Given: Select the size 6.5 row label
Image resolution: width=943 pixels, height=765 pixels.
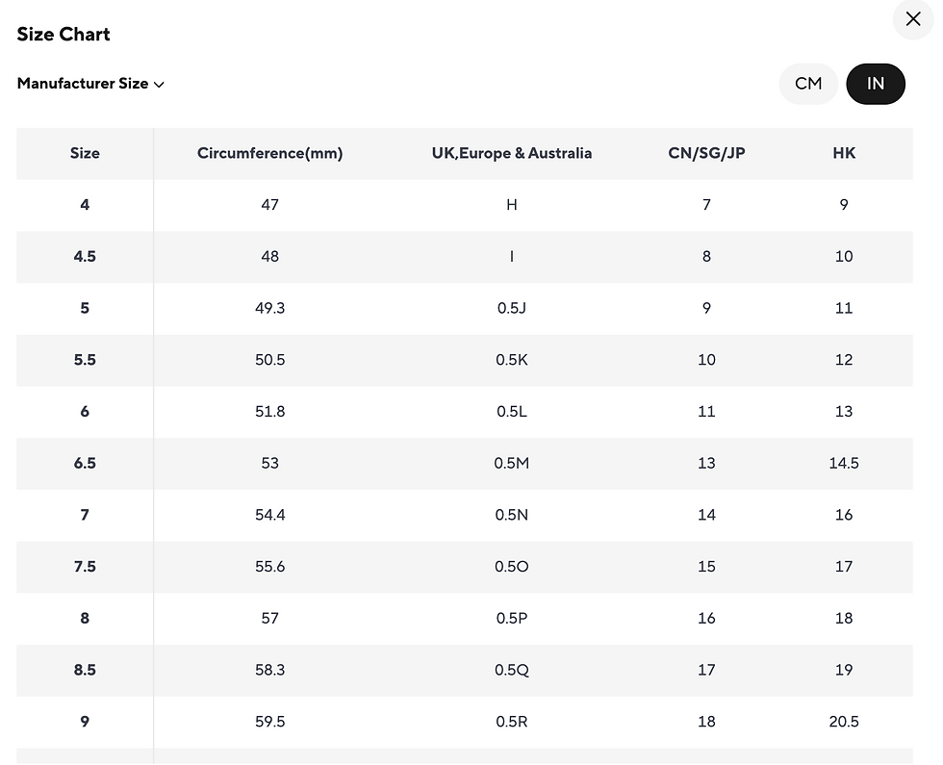Looking at the screenshot, I should (85, 463).
